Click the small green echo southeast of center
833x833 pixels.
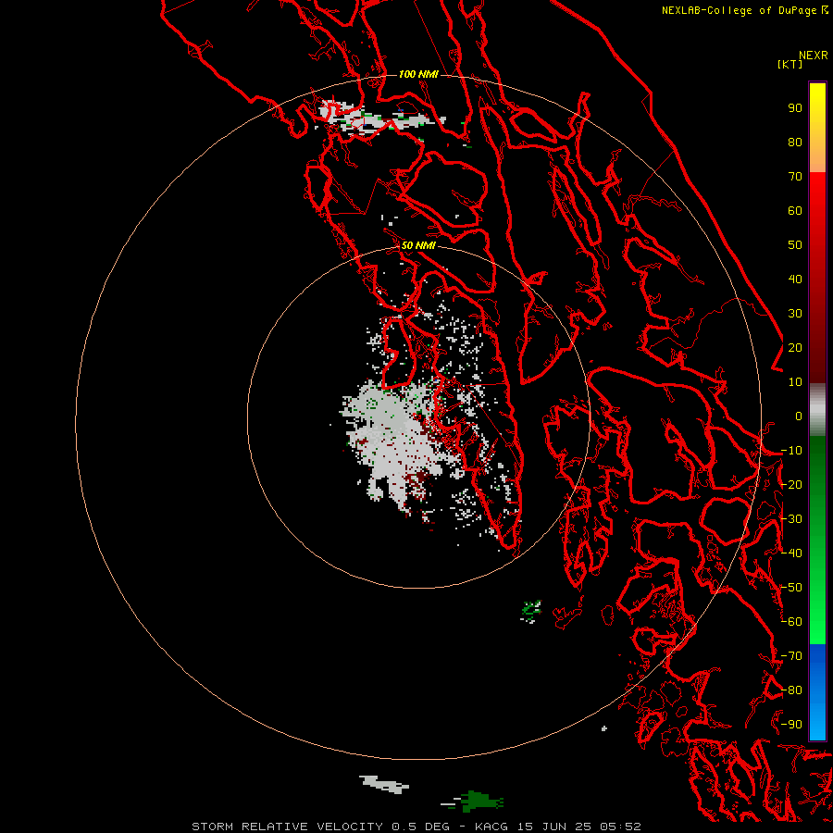coord(531,611)
